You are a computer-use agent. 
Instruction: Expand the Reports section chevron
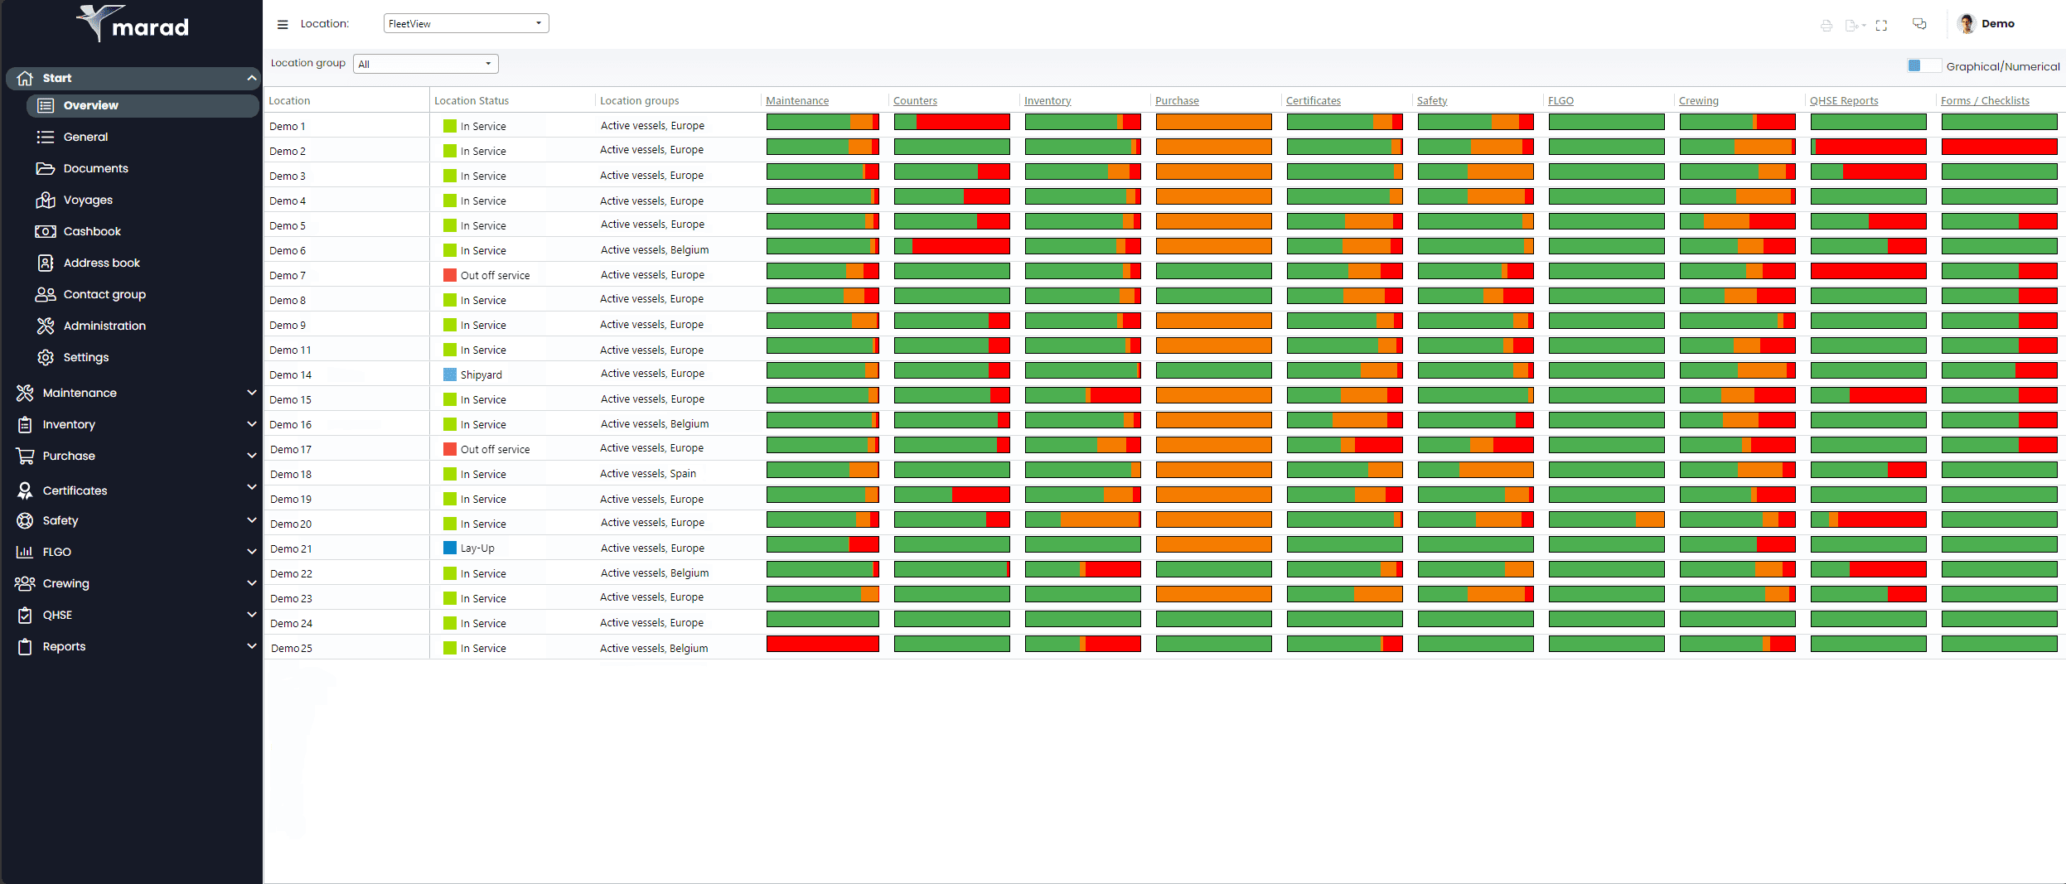[x=251, y=646]
